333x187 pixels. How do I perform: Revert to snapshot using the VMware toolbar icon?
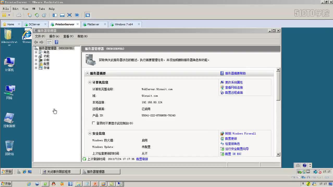click(37, 15)
